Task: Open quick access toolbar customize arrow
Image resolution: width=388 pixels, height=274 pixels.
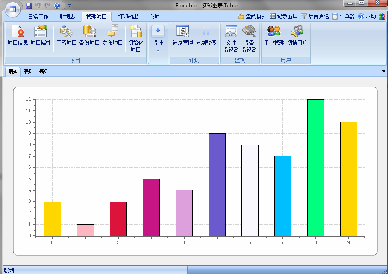Action: 70,6
